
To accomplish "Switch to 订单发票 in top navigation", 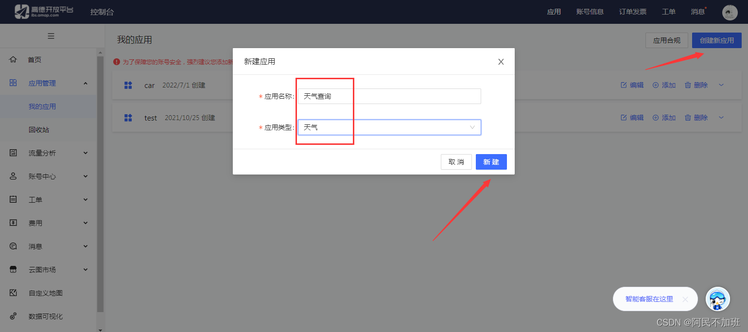I will click(632, 11).
